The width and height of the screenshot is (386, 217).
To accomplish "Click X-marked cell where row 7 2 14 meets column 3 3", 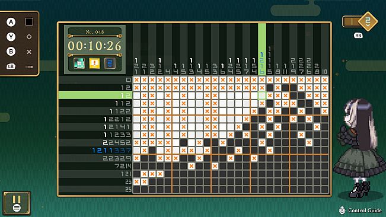I will [215, 166].
